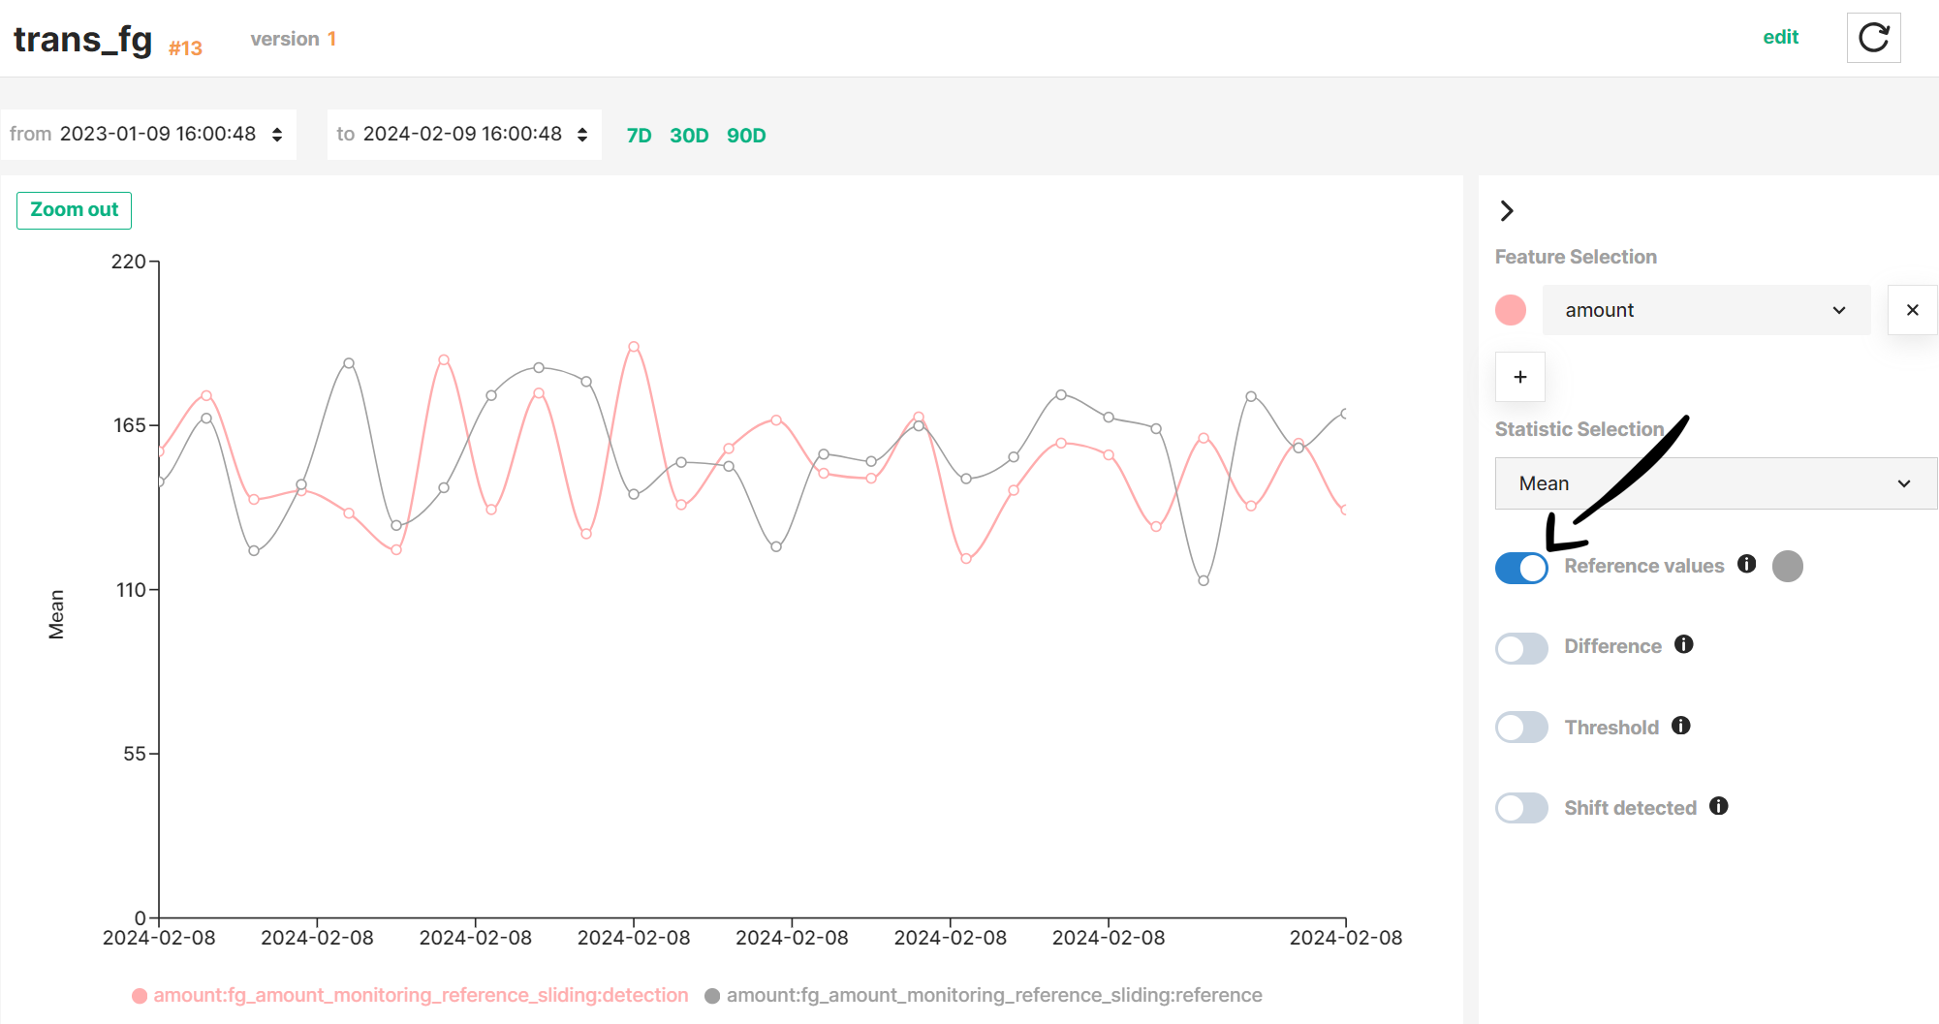Viewport: 1939px width, 1024px height.
Task: Collapse the settings panel with the chevron
Action: point(1508,210)
